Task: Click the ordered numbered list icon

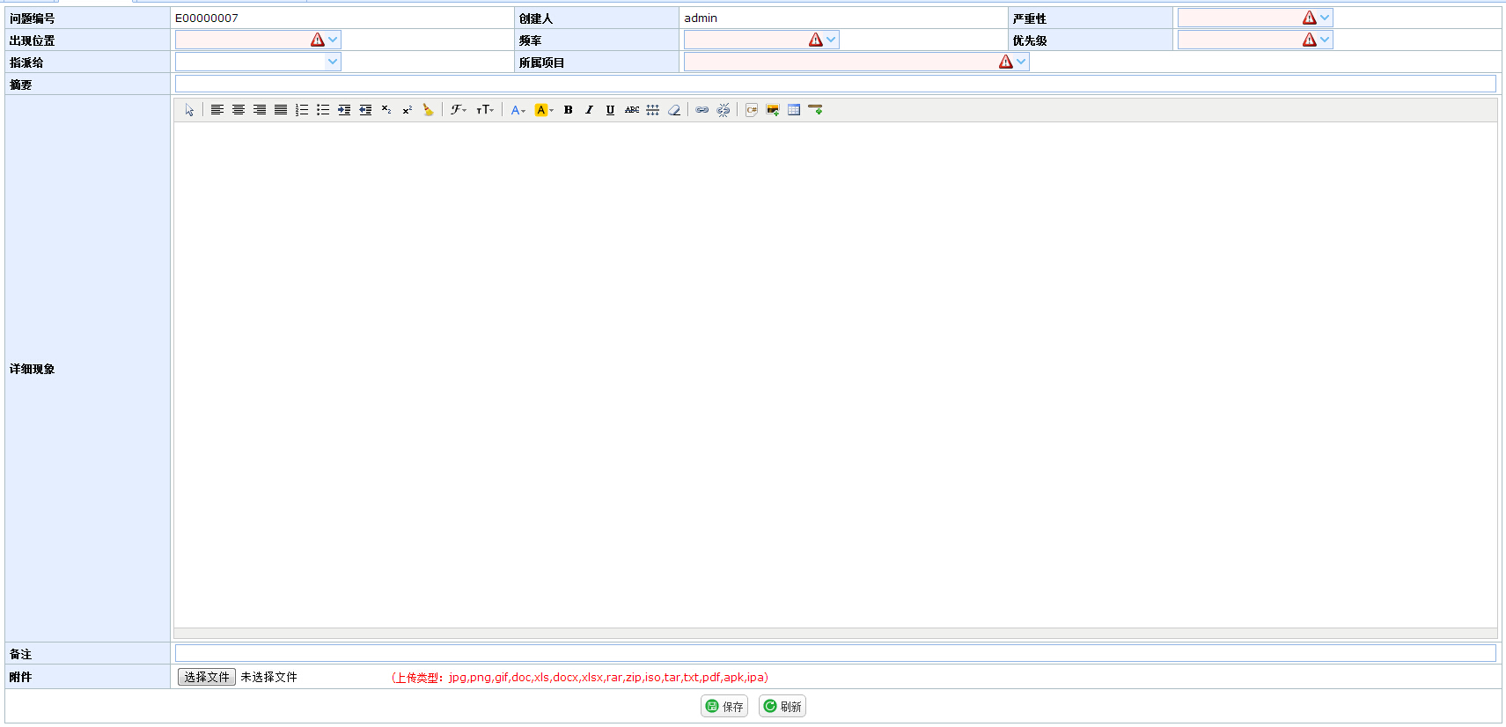Action: point(302,110)
